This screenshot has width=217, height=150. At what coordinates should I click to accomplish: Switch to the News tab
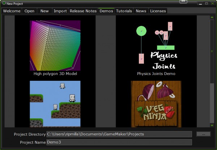pos(141,11)
